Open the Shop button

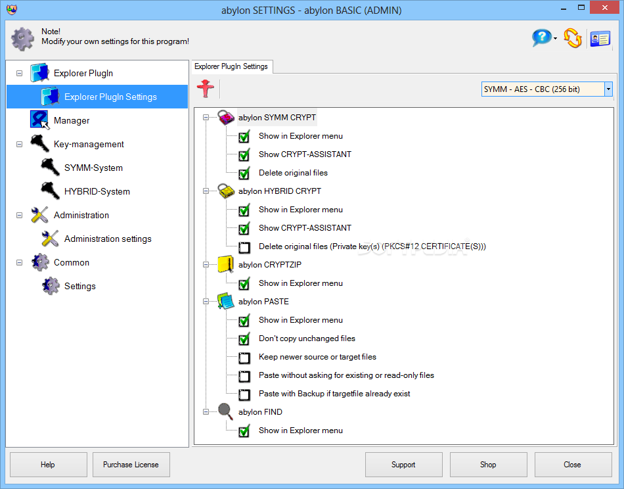click(488, 465)
